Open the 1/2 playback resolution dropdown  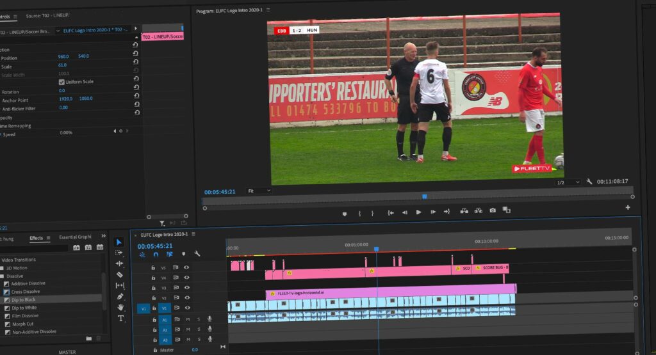568,182
